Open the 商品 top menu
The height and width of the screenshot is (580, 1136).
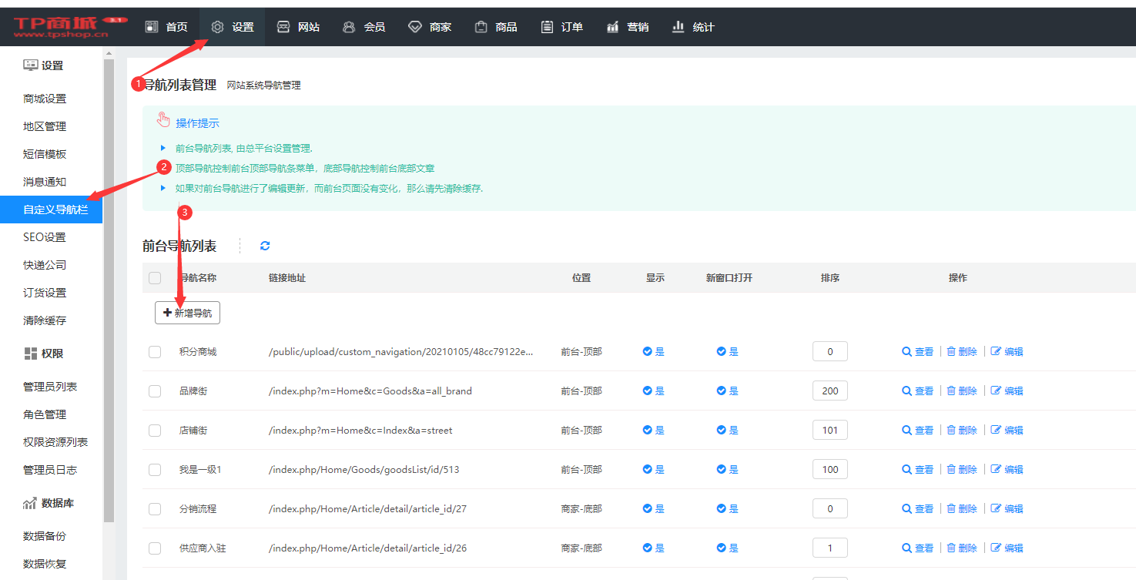tap(496, 27)
